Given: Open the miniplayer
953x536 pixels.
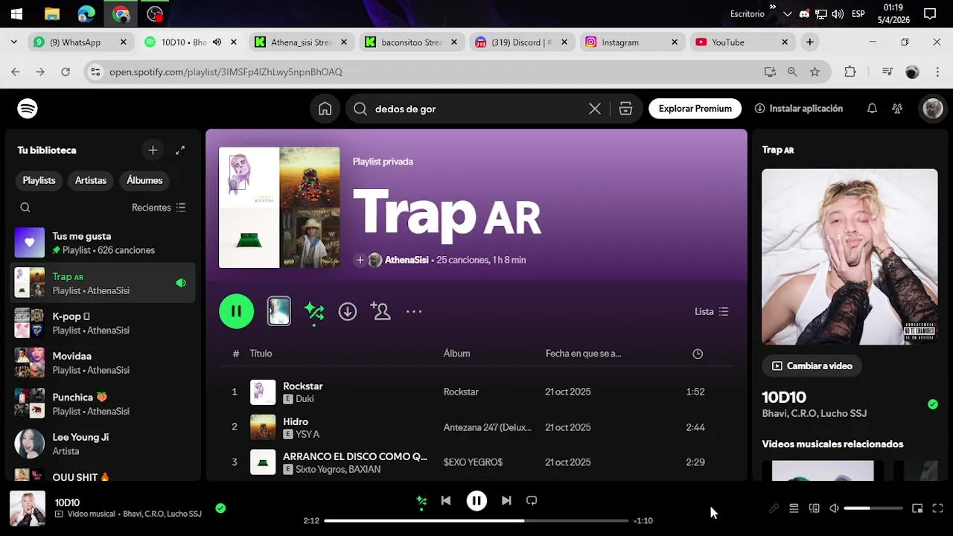Looking at the screenshot, I should pyautogui.click(x=917, y=508).
